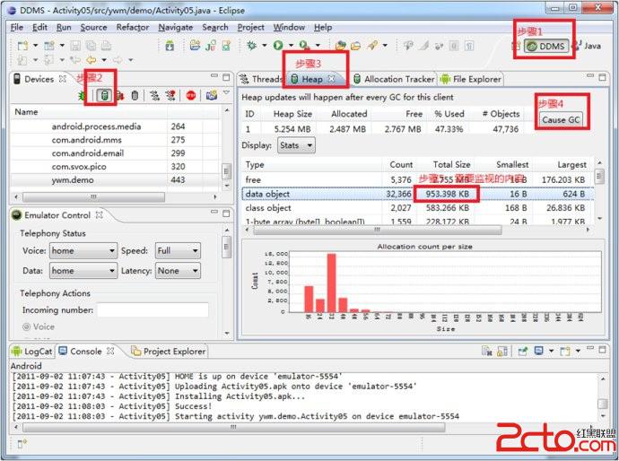Open the Refactor menu
The height and width of the screenshot is (461, 619).
pos(133,28)
